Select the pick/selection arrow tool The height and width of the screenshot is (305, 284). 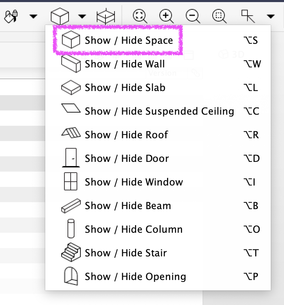248,16
